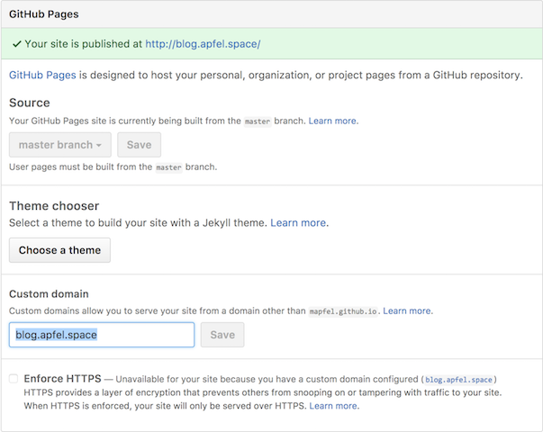This screenshot has height=432, width=543.
Task: Click the Source heading
Action: tap(30, 103)
